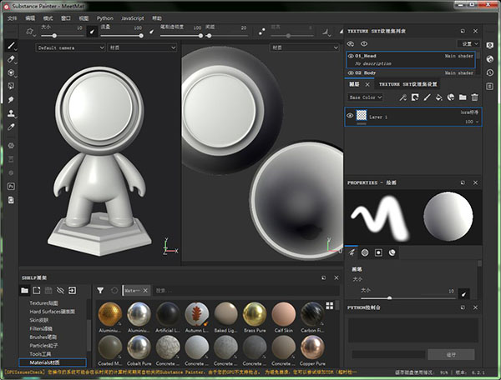Toggle pen pressure for flow in top toolbar
The image size is (501, 380).
click(x=152, y=32)
